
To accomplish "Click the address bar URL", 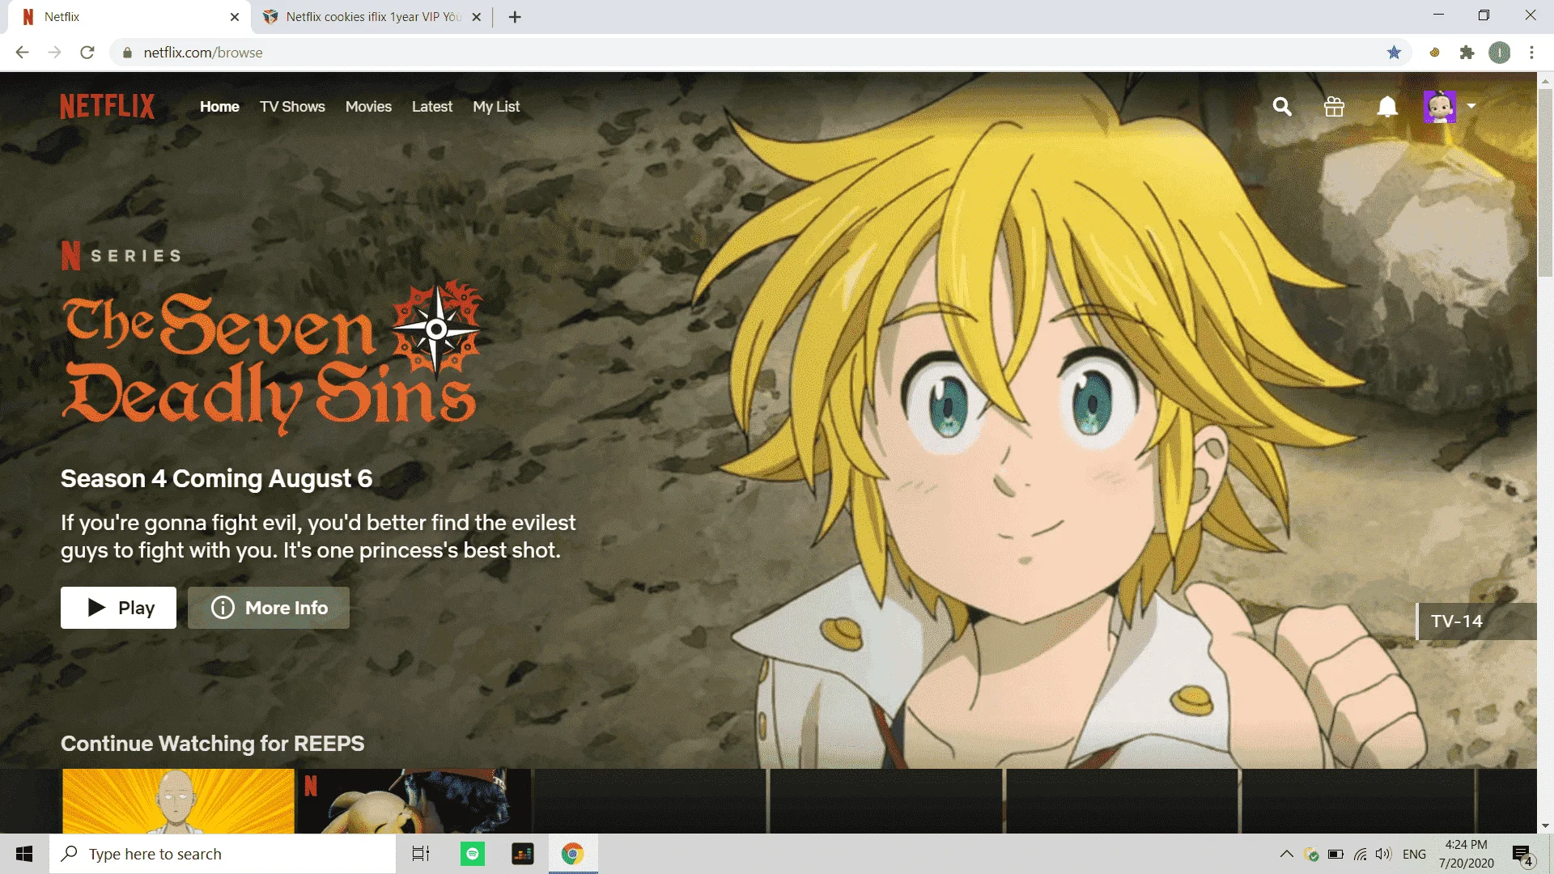I will [x=203, y=53].
